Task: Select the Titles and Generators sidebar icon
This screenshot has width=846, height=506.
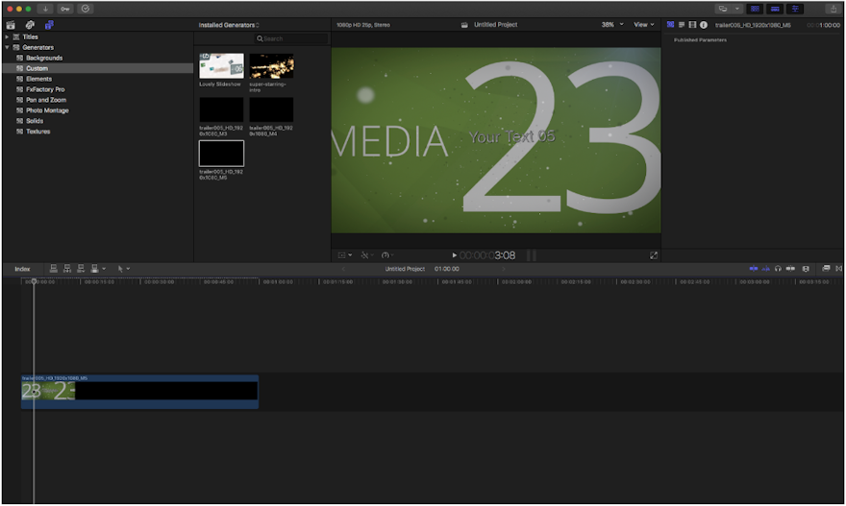Action: pos(49,25)
